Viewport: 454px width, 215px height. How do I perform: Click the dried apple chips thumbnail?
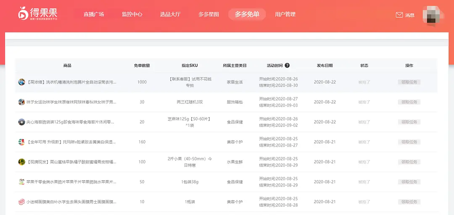tap(22, 182)
